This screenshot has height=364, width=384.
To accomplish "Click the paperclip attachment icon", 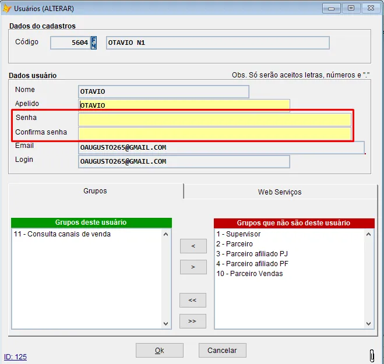I will pos(371,355).
